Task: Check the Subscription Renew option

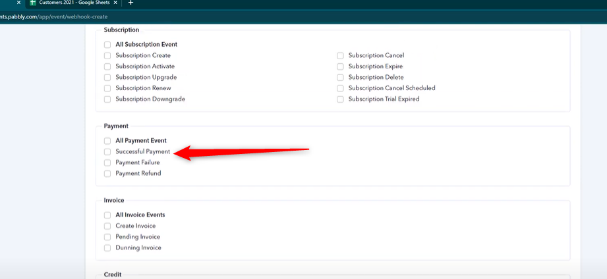Action: point(107,88)
